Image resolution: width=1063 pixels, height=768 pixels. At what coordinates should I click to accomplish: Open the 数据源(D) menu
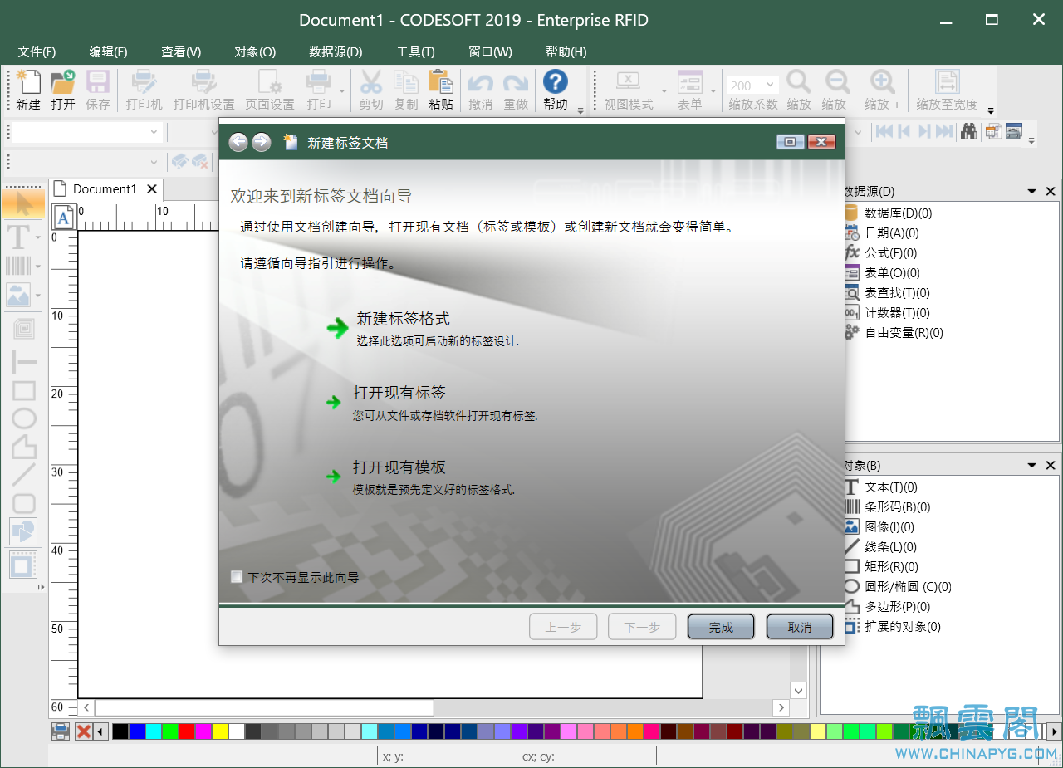click(x=336, y=51)
